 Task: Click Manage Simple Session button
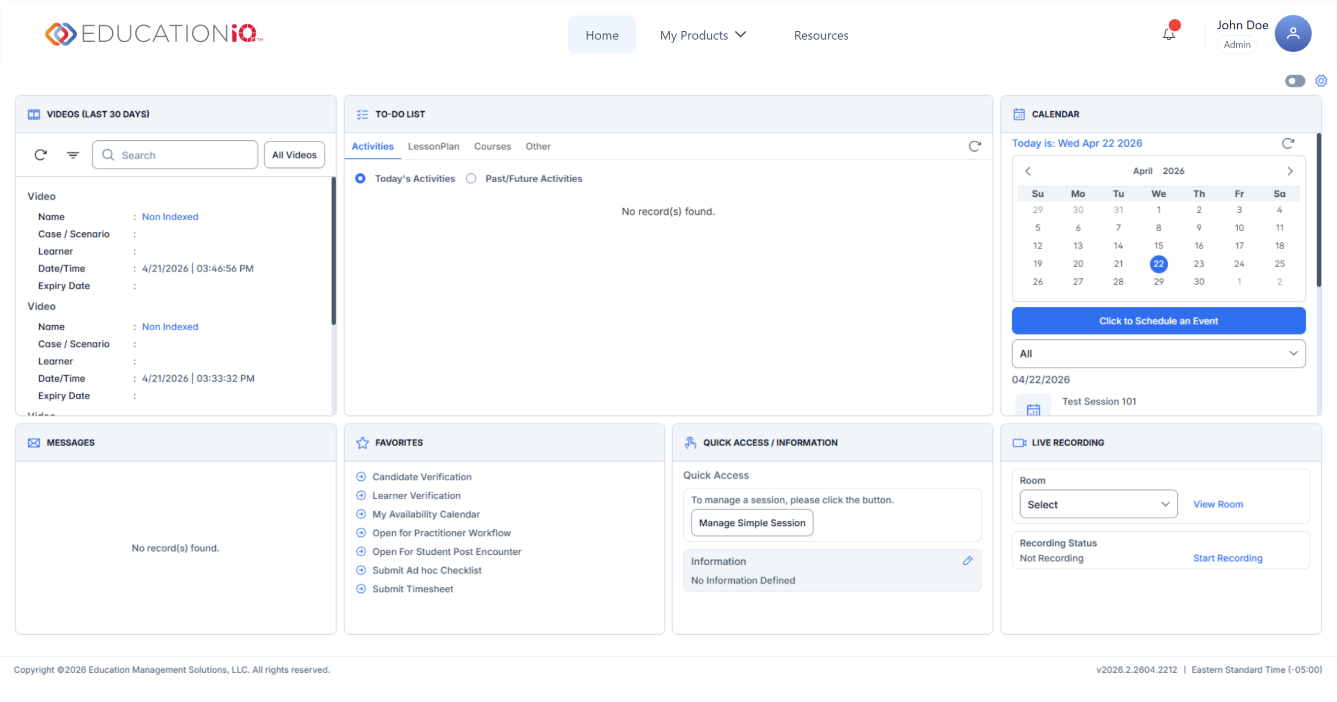click(752, 523)
